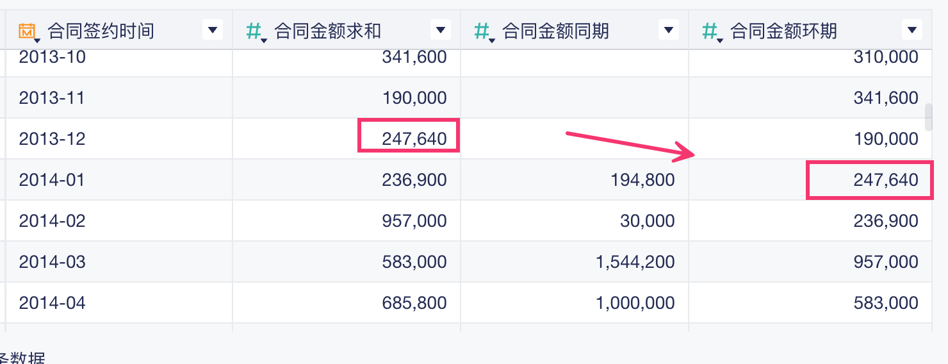Screen dimensions: 948x364
Task: Select the 2013-12 date cell
Action: point(53,139)
